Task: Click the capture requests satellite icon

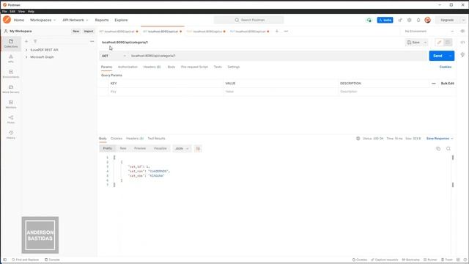Action: [x=400, y=20]
